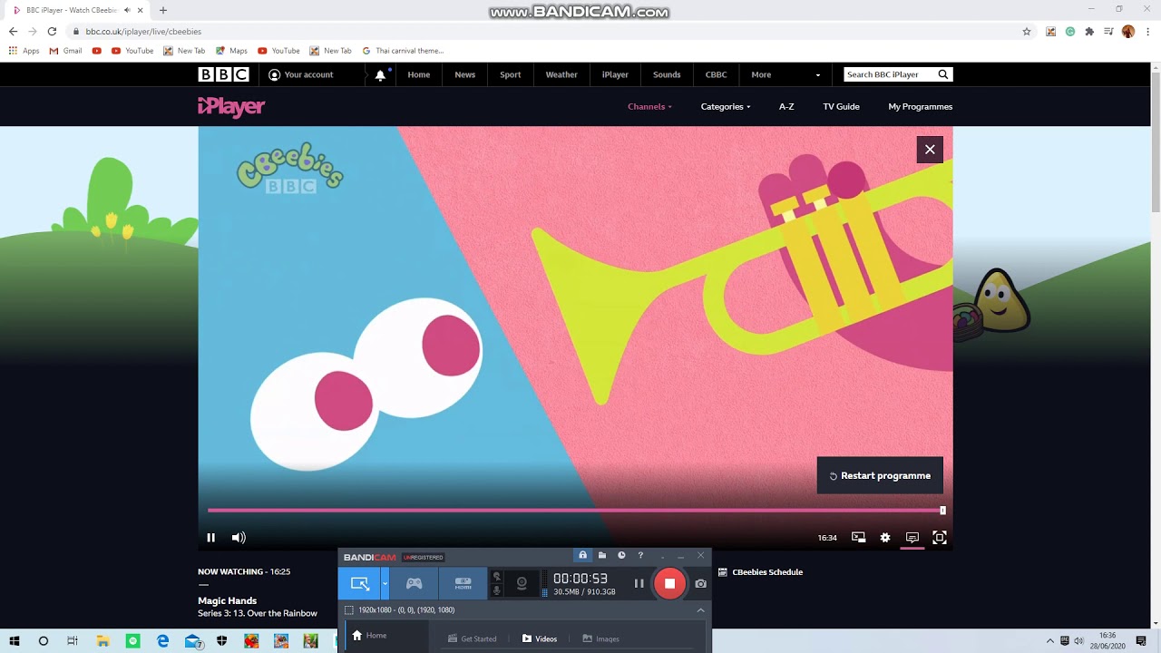Open Chrome extensions puzzle icon
Screen dimensions: 1161x653
[1089, 31]
